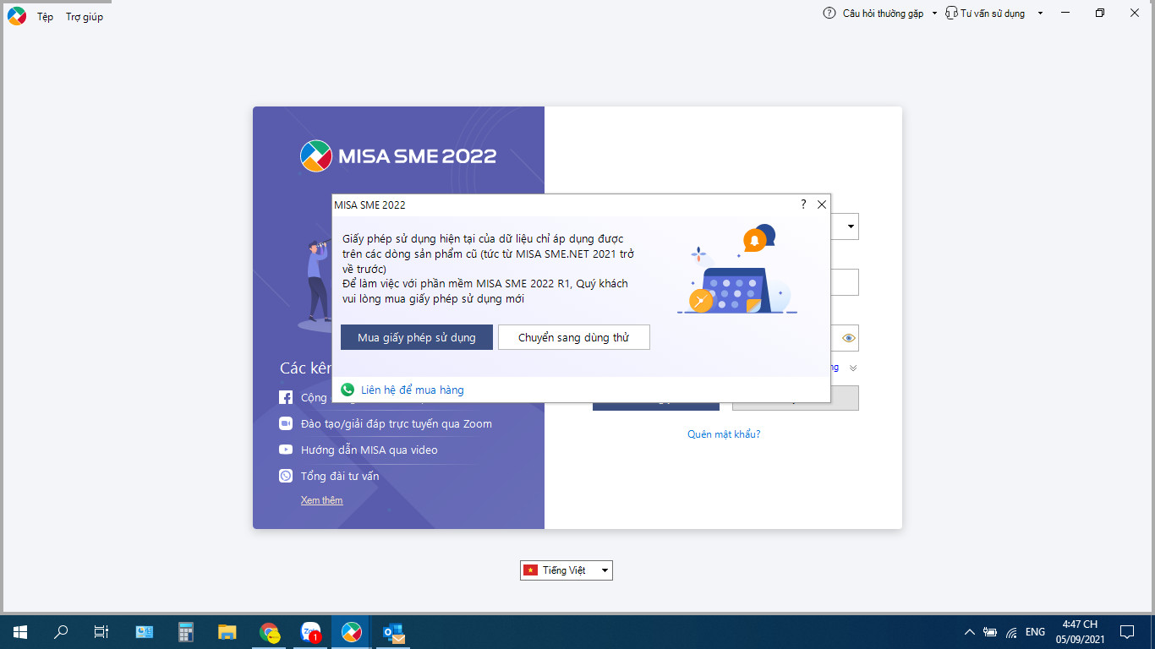
Task: Click the Mua giấy phép sử dụng button
Action: click(x=417, y=337)
